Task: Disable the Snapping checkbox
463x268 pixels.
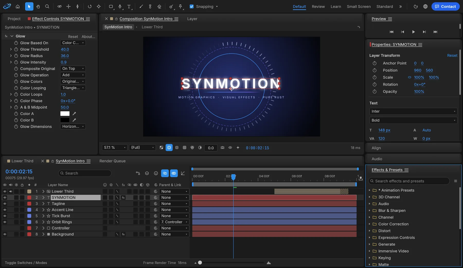Action: [191, 6]
